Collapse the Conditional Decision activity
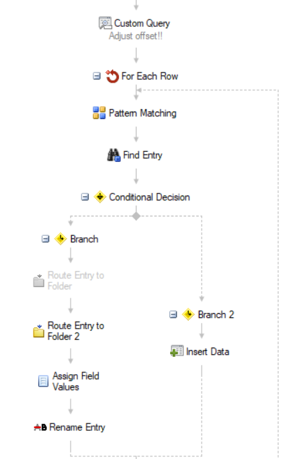This screenshot has width=289, height=459. click(85, 197)
